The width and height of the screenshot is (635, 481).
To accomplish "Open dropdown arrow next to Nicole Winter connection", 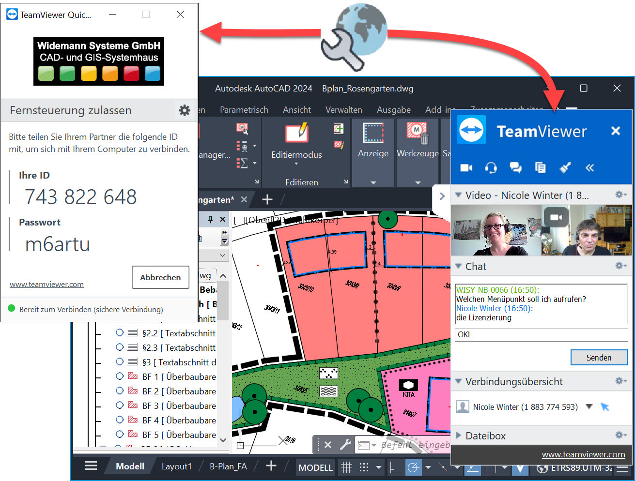I will pos(589,406).
